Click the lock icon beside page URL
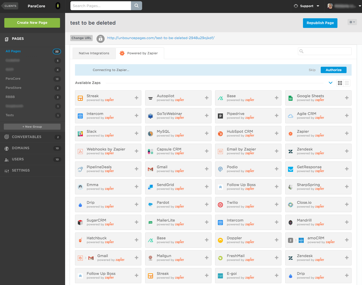 pos(101,39)
